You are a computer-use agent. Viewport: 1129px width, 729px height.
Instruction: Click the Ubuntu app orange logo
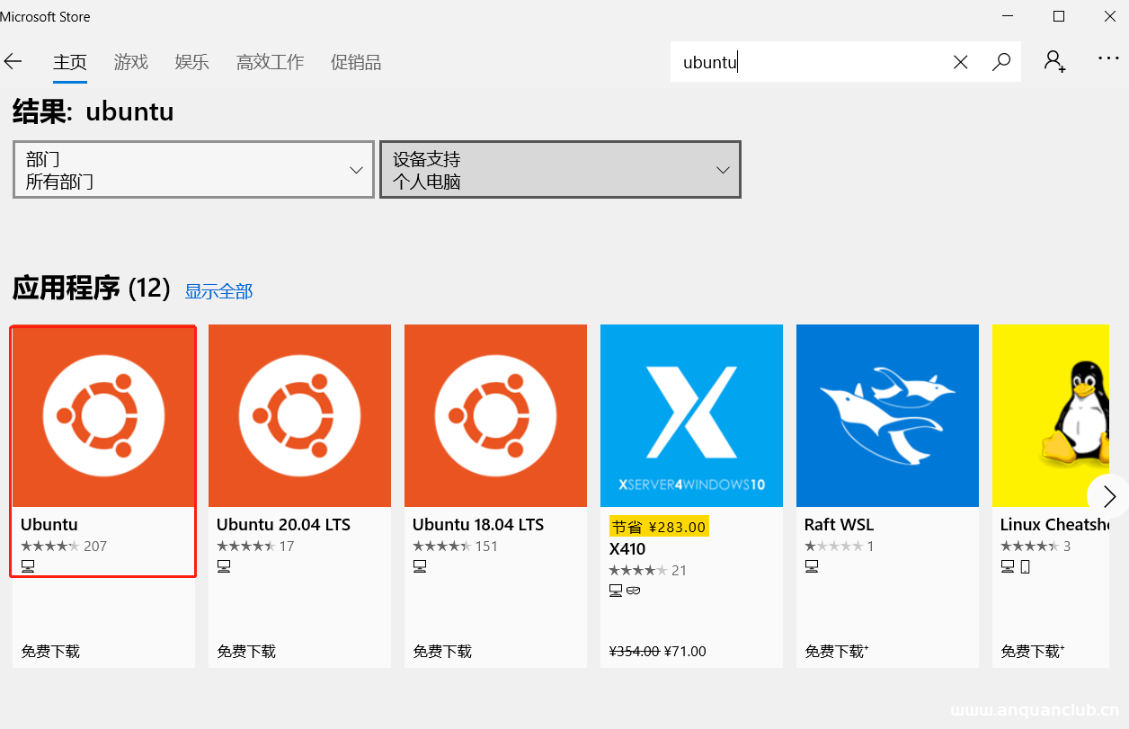coord(102,415)
